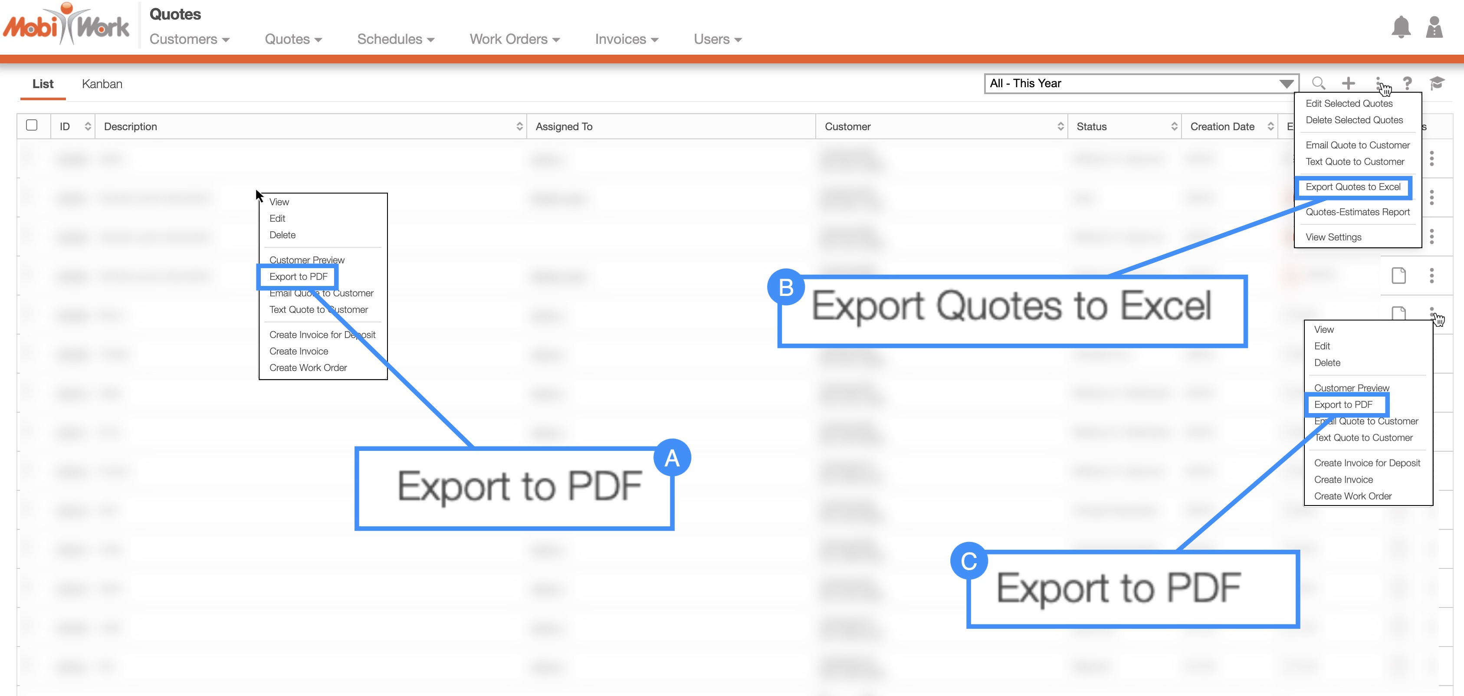The width and height of the screenshot is (1464, 696).
Task: Open the user profile icon
Action: [1434, 27]
